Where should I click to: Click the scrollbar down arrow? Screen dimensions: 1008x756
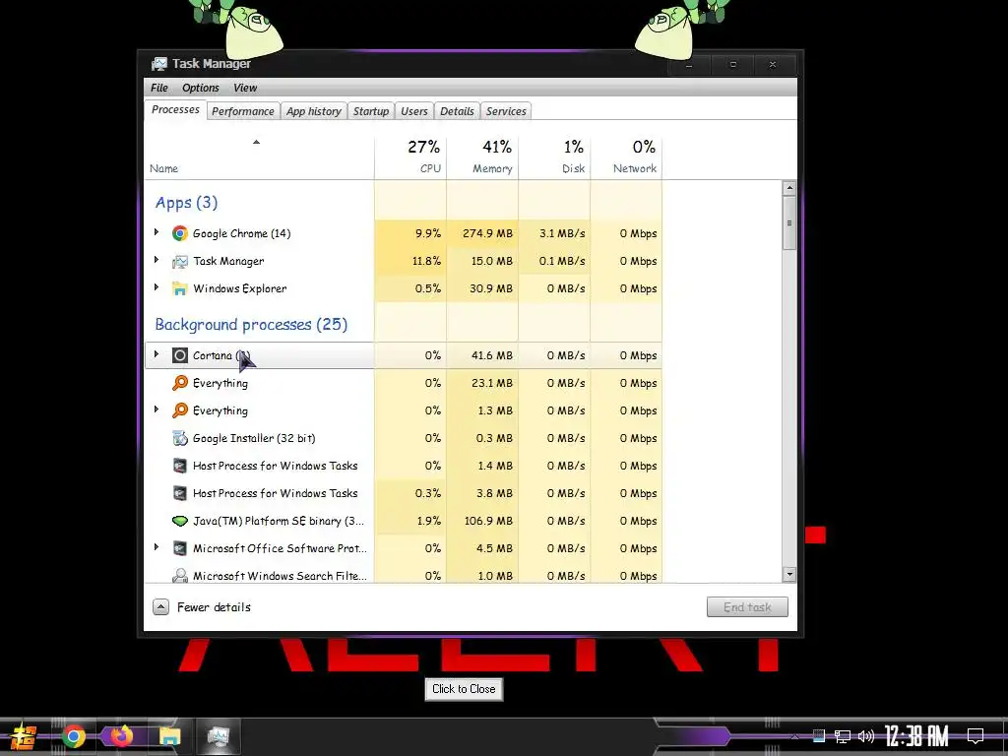pos(789,574)
